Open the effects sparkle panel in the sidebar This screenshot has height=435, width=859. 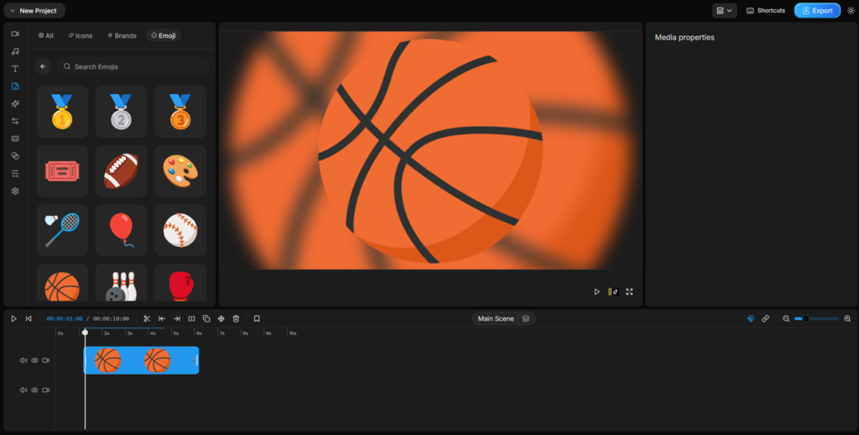coord(15,103)
